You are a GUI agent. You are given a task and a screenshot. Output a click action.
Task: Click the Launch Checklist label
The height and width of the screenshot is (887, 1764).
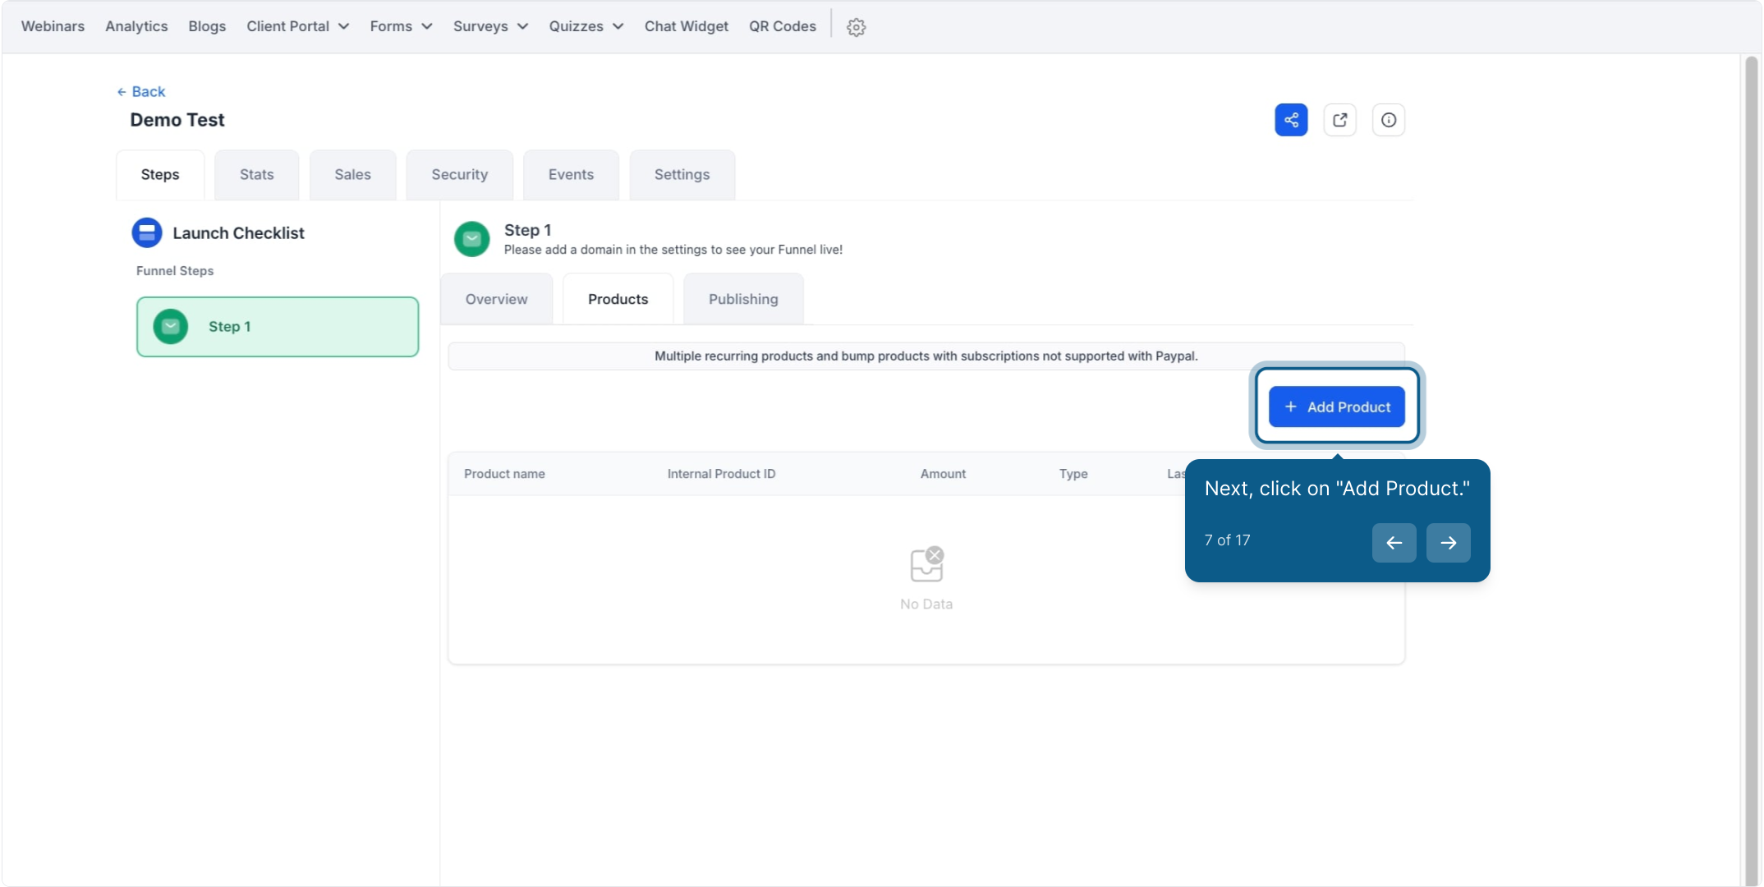[x=238, y=233]
